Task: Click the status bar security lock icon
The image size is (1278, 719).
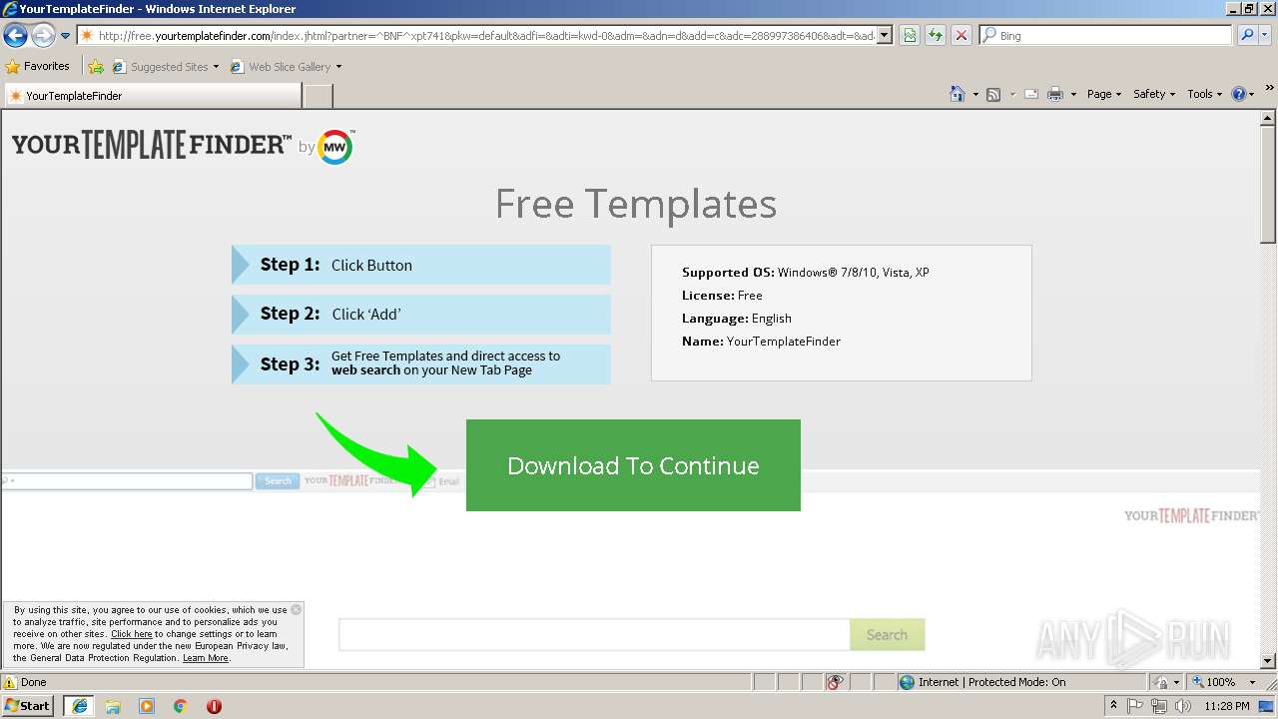Action: coord(1161,682)
